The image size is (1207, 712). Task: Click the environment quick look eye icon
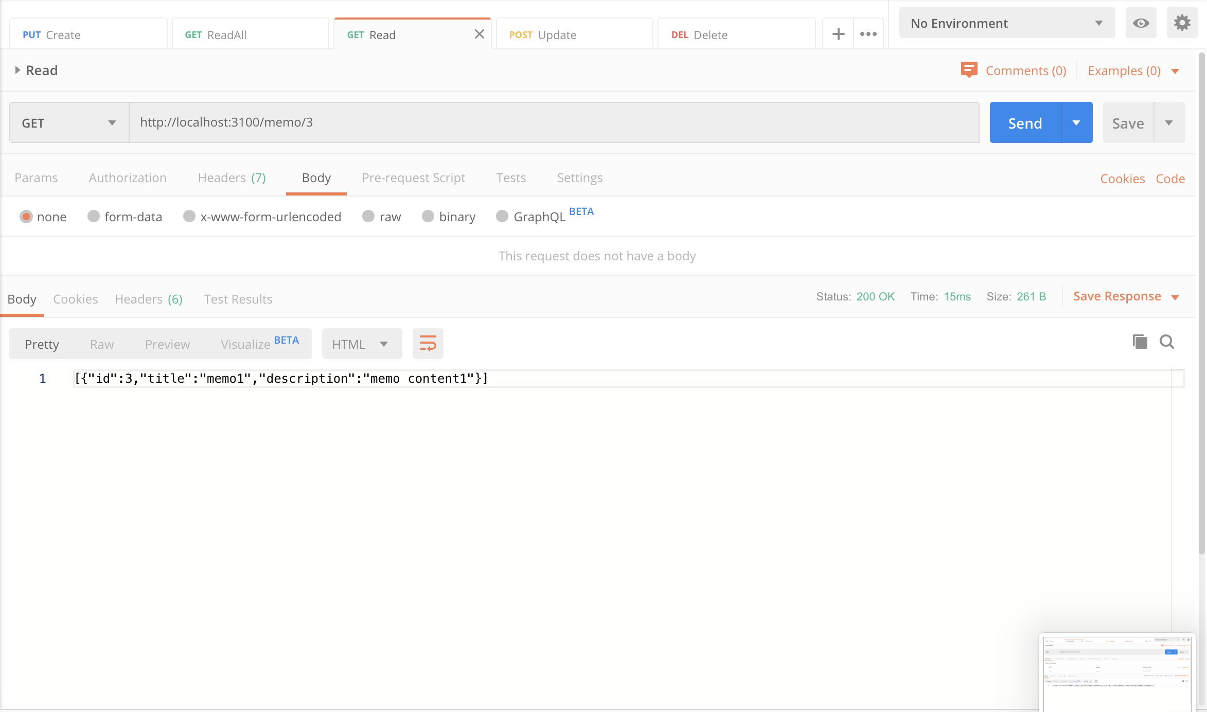[1141, 23]
